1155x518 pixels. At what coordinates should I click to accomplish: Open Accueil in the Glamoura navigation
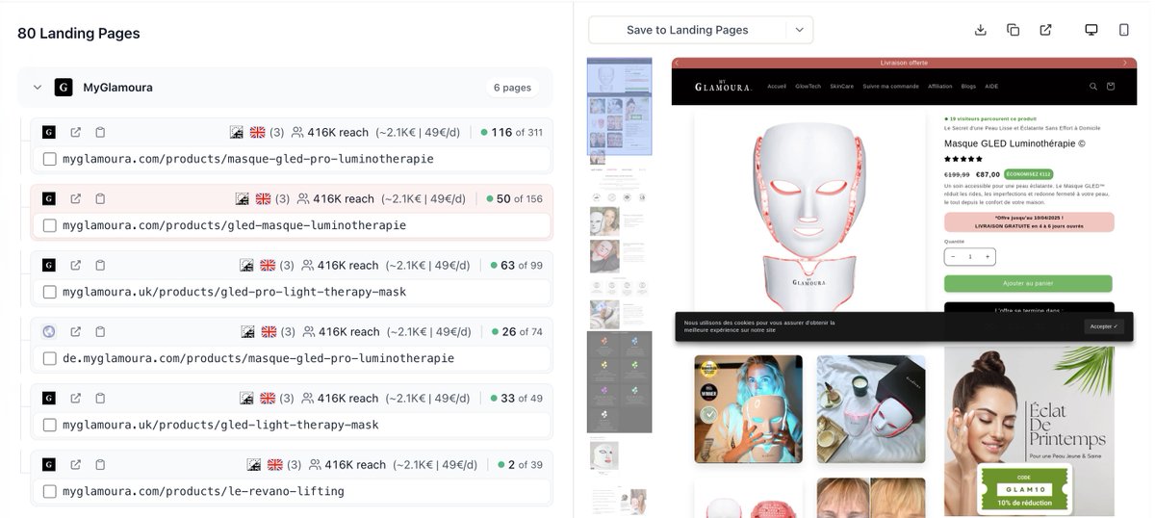click(x=777, y=87)
